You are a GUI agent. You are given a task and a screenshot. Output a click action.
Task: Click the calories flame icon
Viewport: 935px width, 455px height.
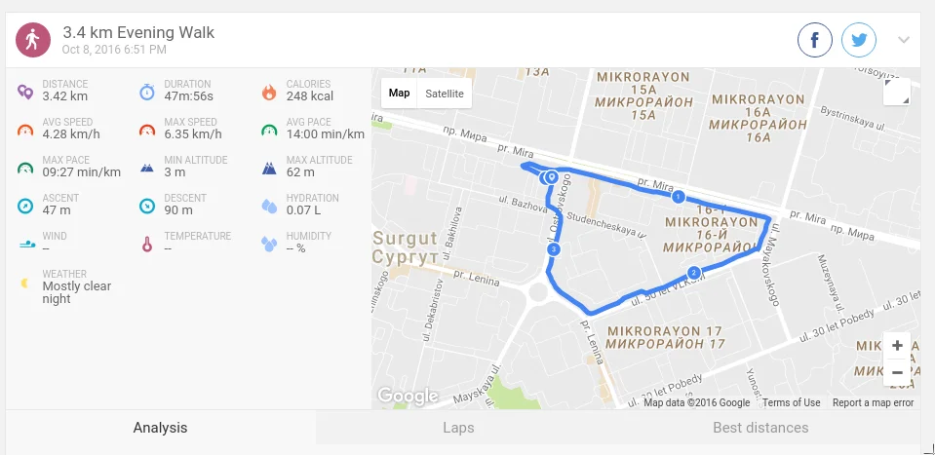pos(269,92)
